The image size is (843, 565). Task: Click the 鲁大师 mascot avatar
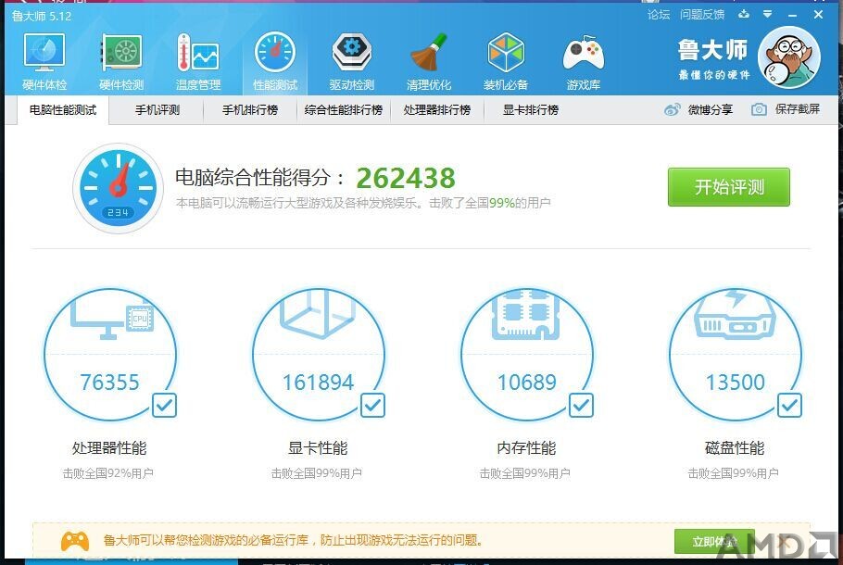tap(788, 57)
